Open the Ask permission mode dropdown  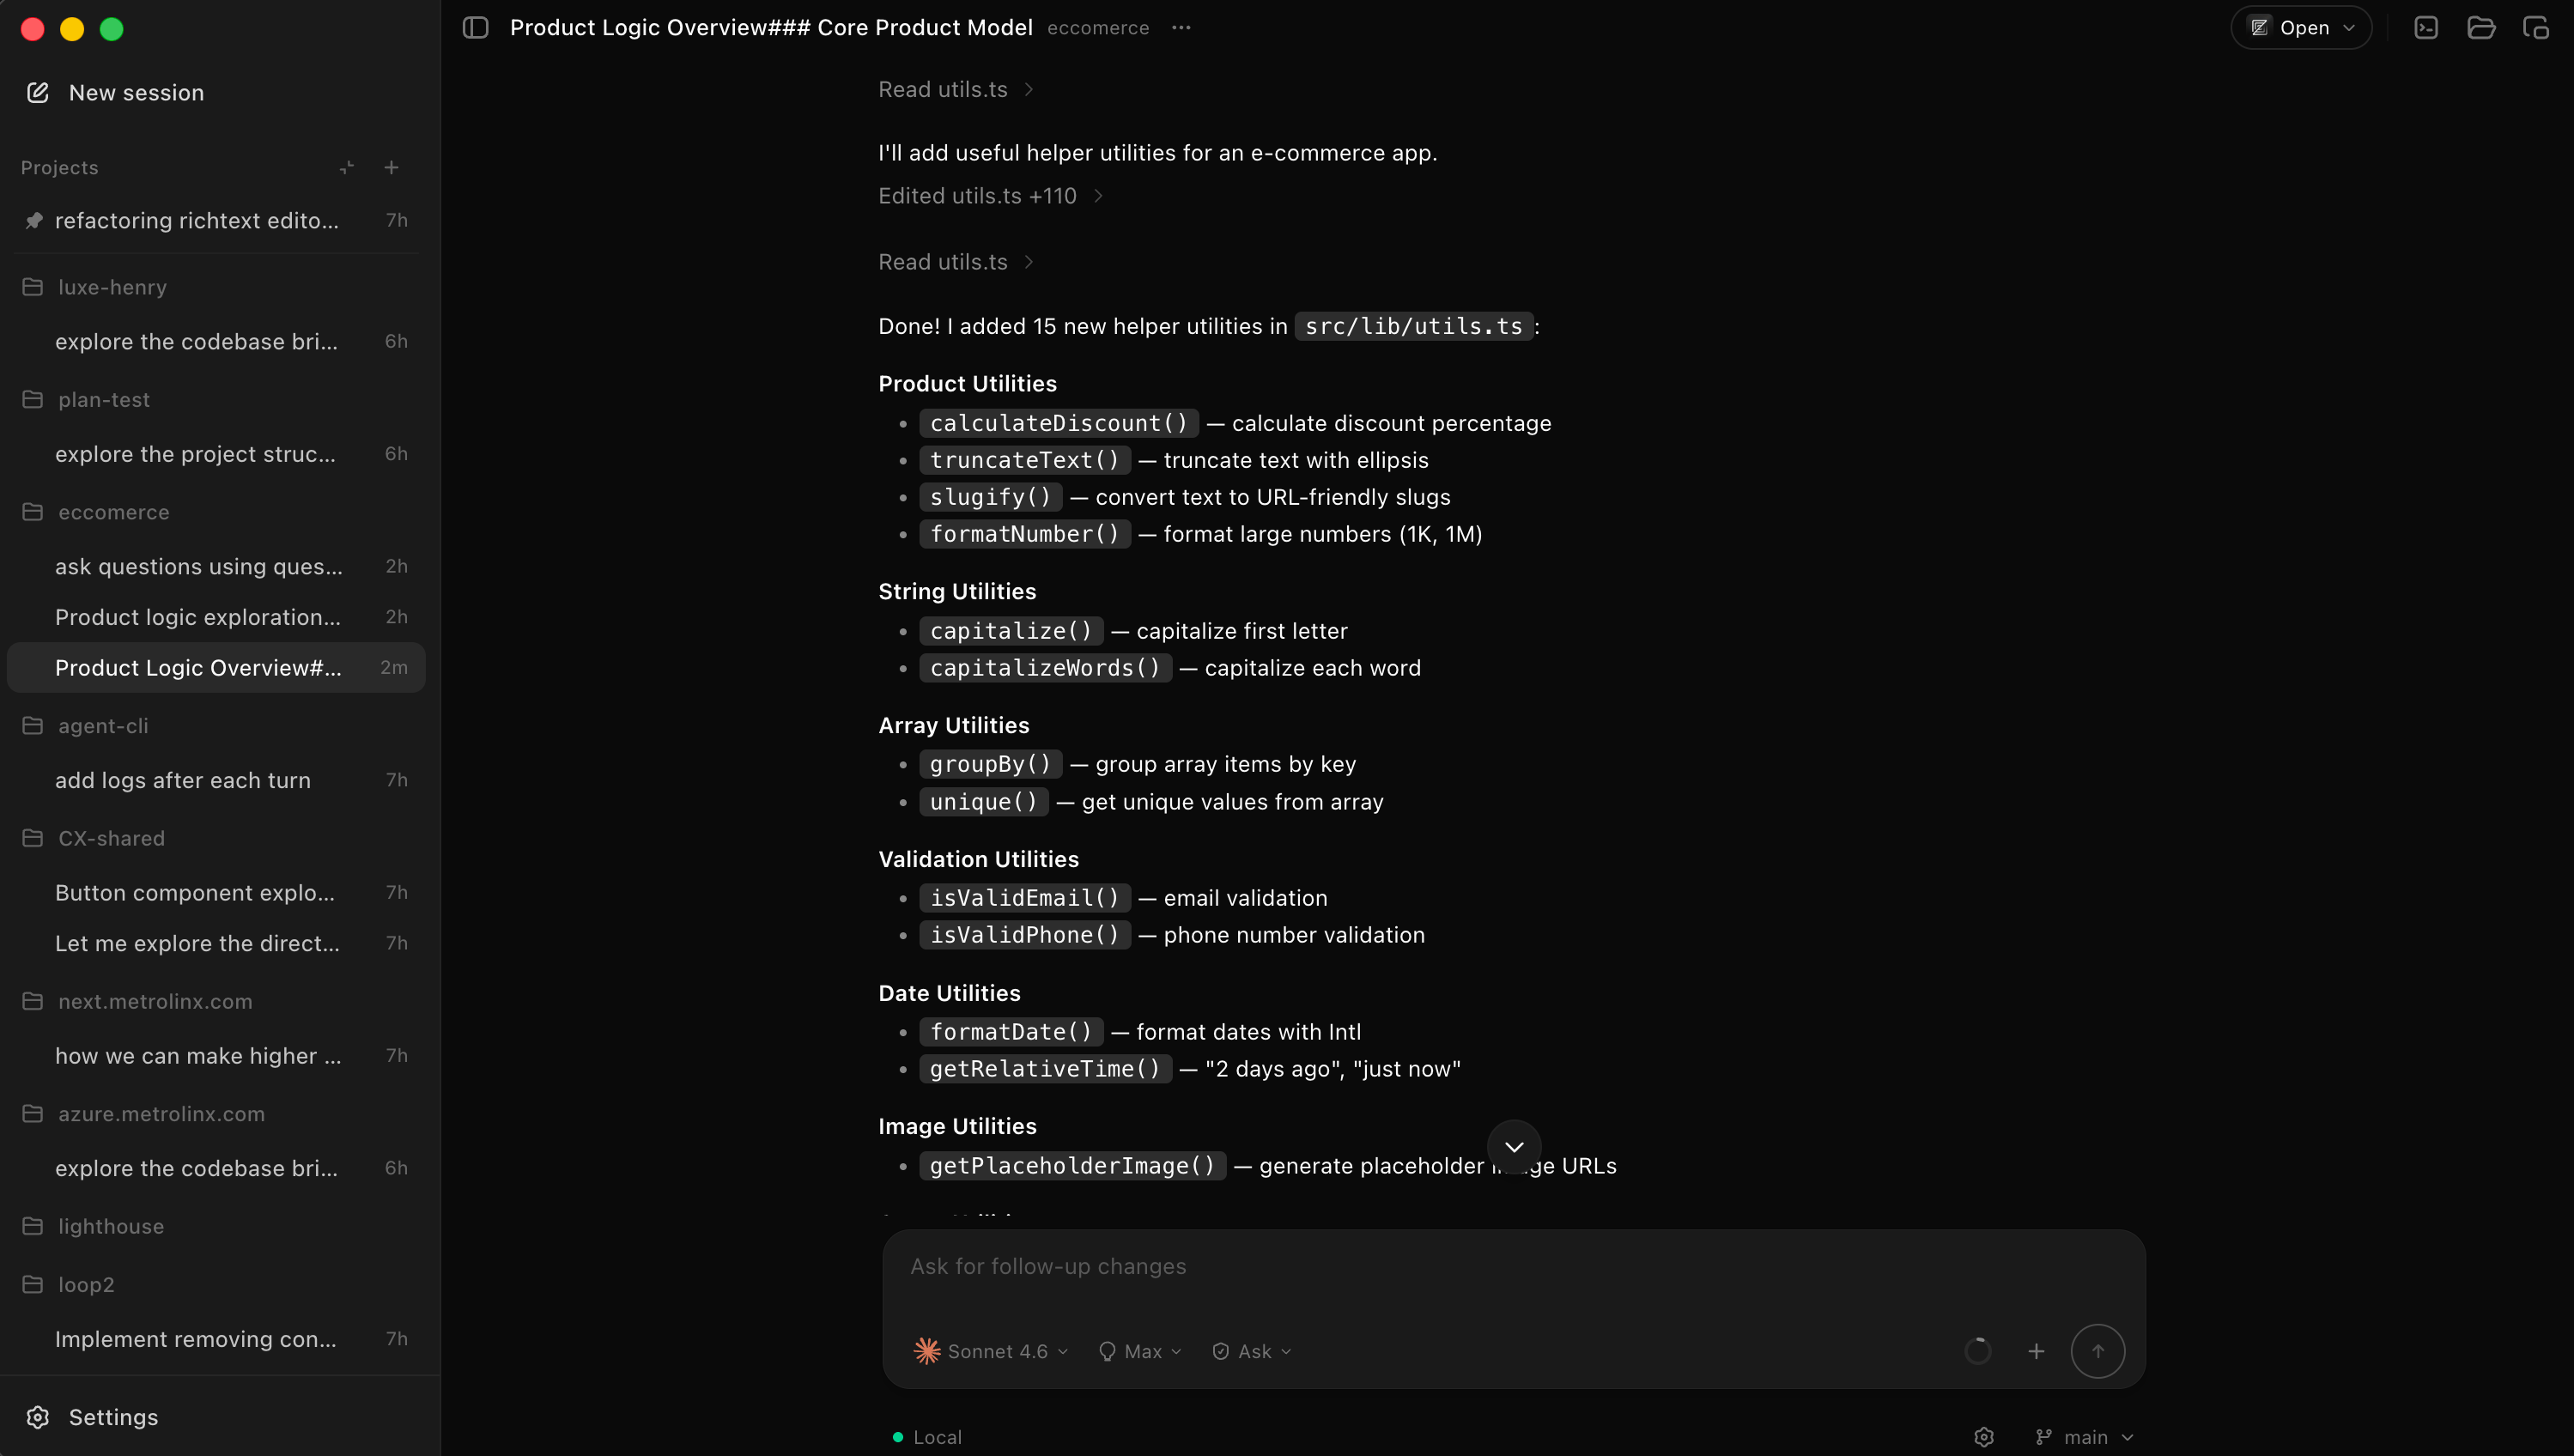pyautogui.click(x=1251, y=1351)
